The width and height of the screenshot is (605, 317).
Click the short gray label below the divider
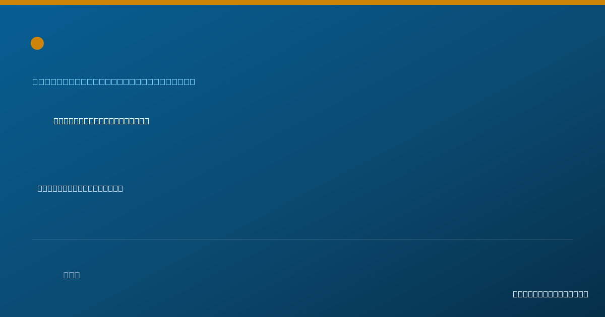click(x=72, y=275)
